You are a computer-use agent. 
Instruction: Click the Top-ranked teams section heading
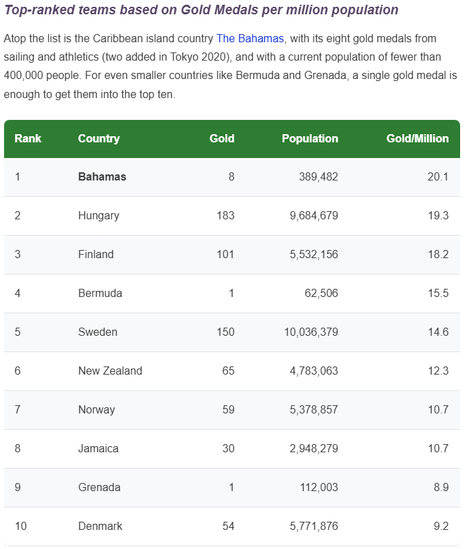tap(201, 10)
